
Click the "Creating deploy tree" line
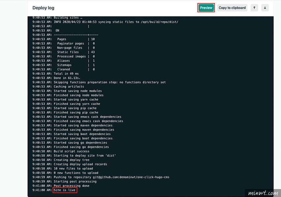(61, 160)
